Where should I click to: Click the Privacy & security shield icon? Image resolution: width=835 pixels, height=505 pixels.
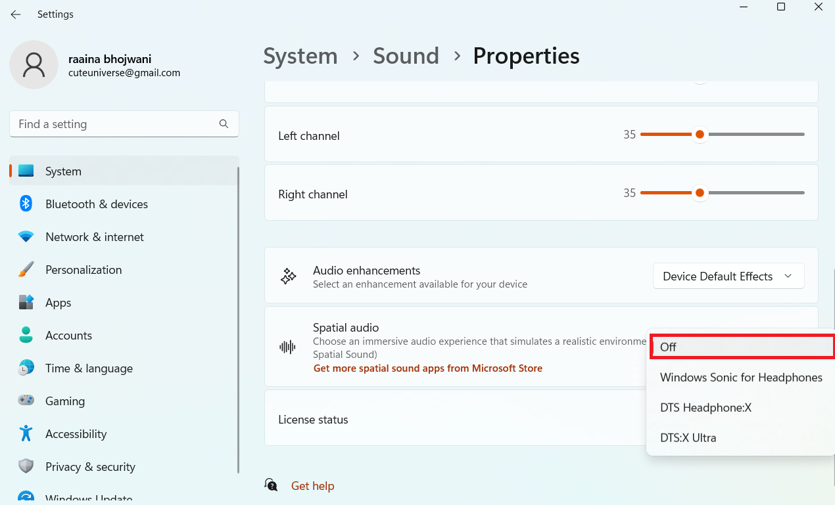click(26, 466)
